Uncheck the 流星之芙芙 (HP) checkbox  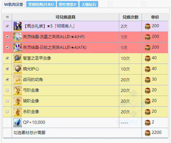pyautogui.click(x=7, y=37)
